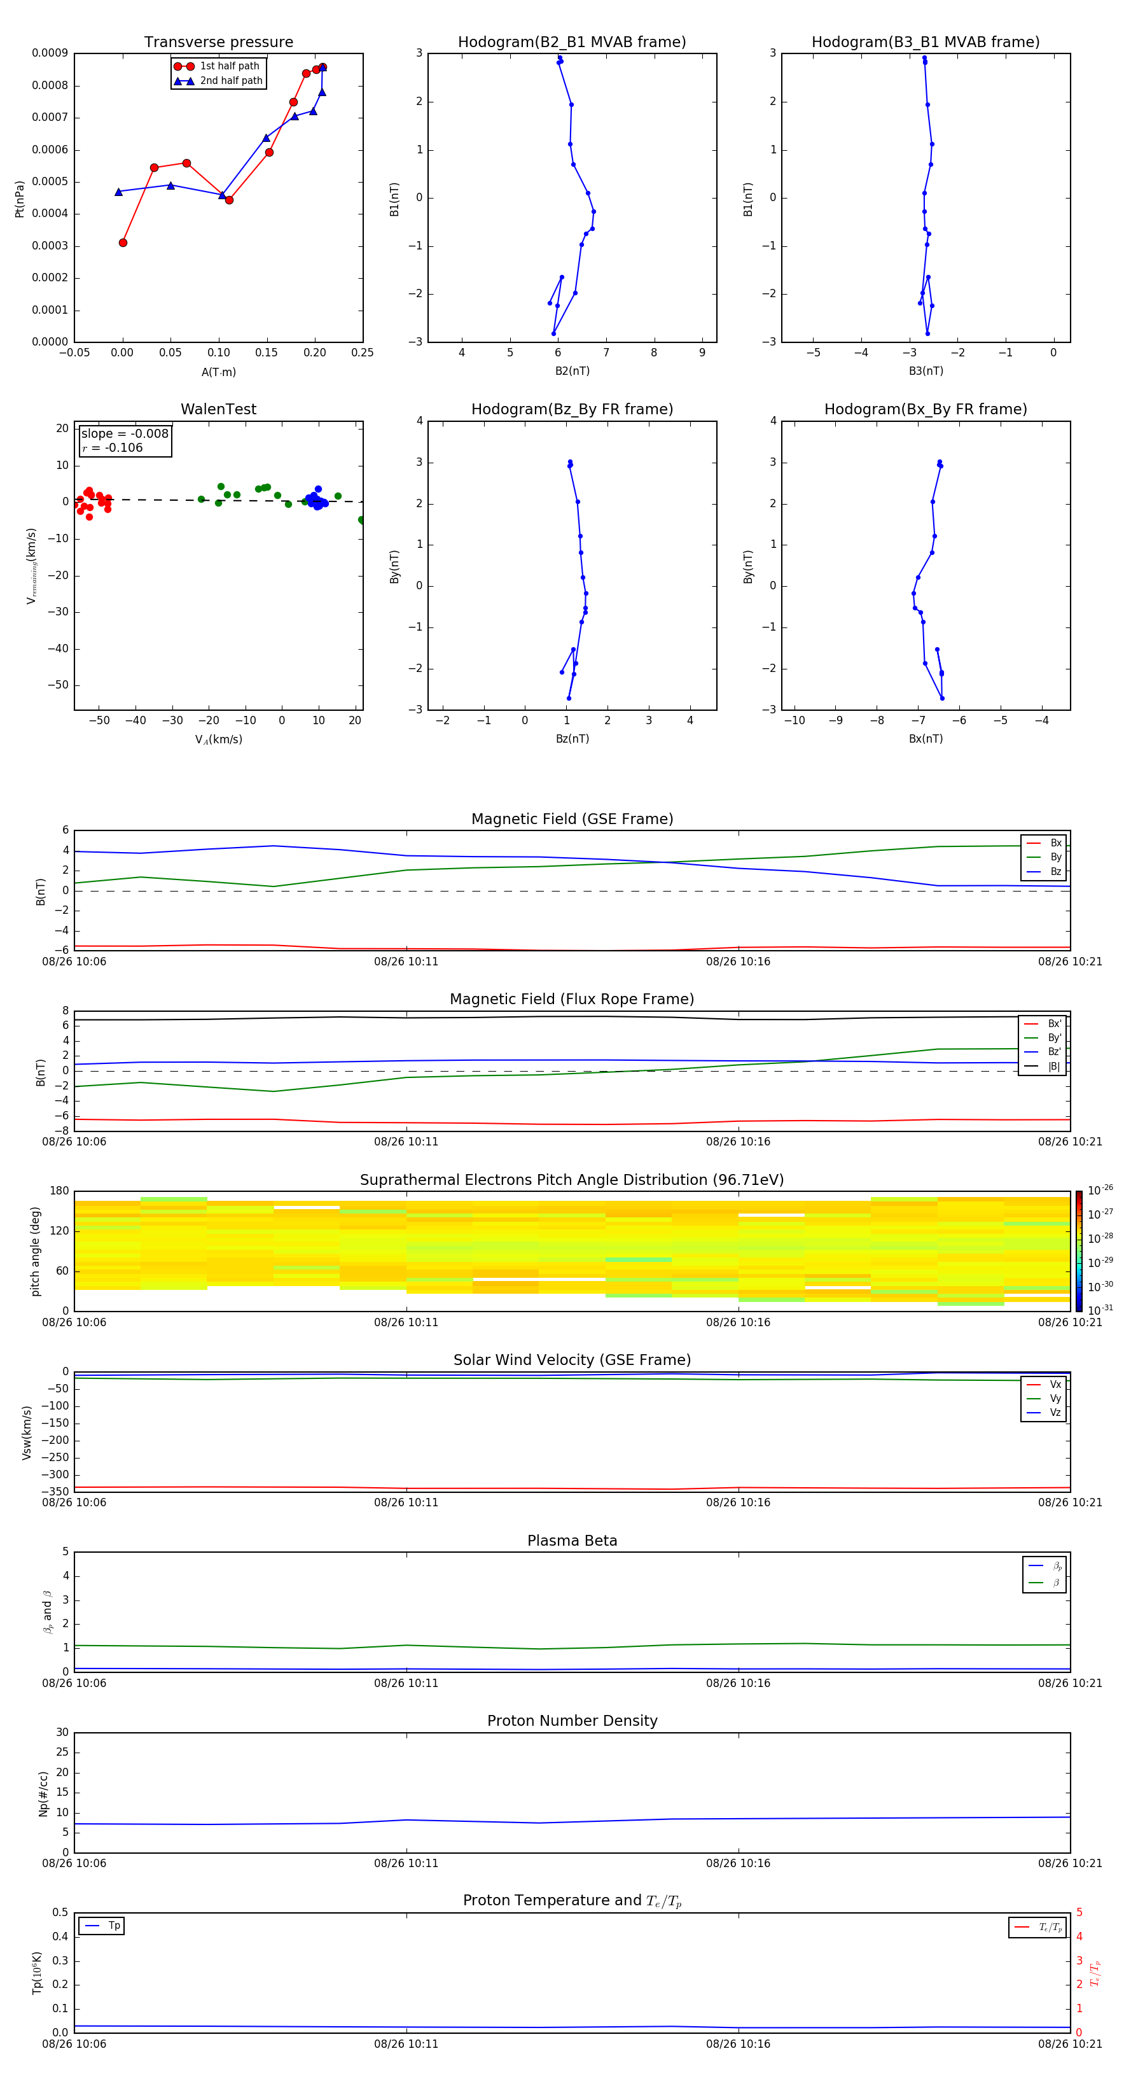Click the "A(T·m)" x-axis label
The width and height of the screenshot is (1145, 2100).
pos(218,372)
